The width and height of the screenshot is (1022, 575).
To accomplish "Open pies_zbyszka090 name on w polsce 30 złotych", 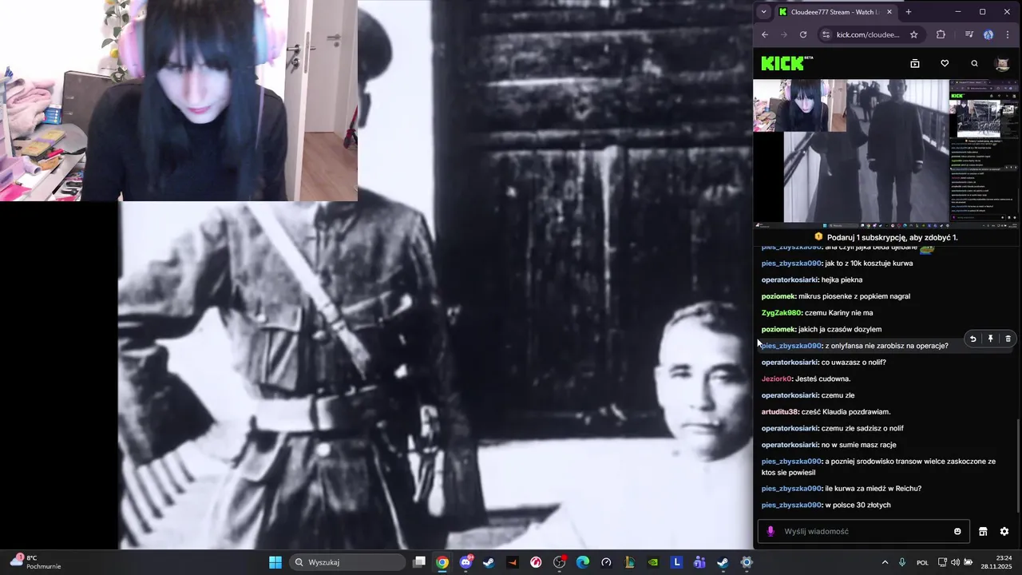I will coord(790,506).
